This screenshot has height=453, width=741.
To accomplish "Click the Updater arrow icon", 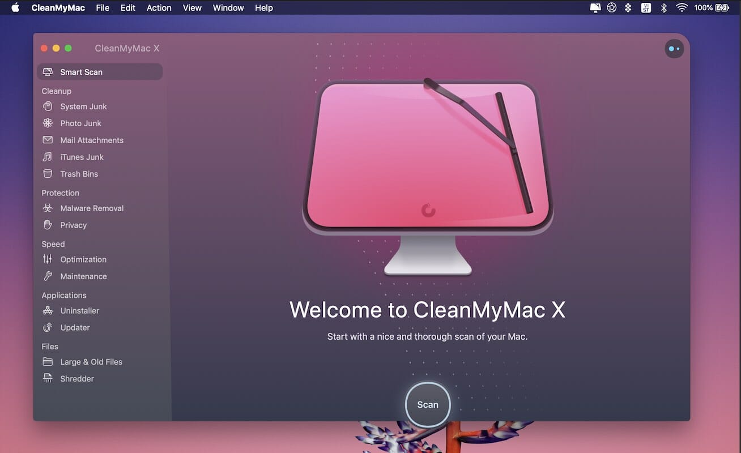I will 48,327.
